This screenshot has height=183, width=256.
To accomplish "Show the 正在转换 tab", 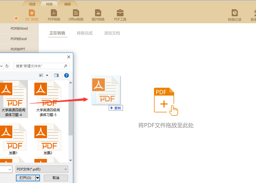I will pyautogui.click(x=57, y=33).
